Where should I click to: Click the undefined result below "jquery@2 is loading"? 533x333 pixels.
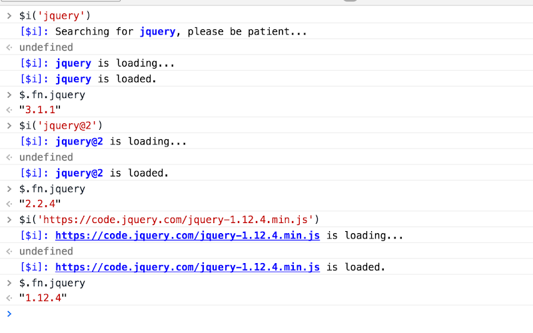46,157
